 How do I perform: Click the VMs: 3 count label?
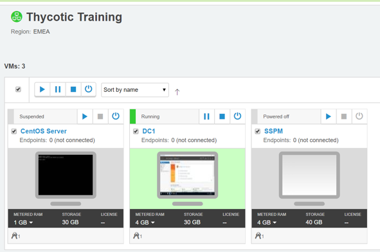pos(15,66)
